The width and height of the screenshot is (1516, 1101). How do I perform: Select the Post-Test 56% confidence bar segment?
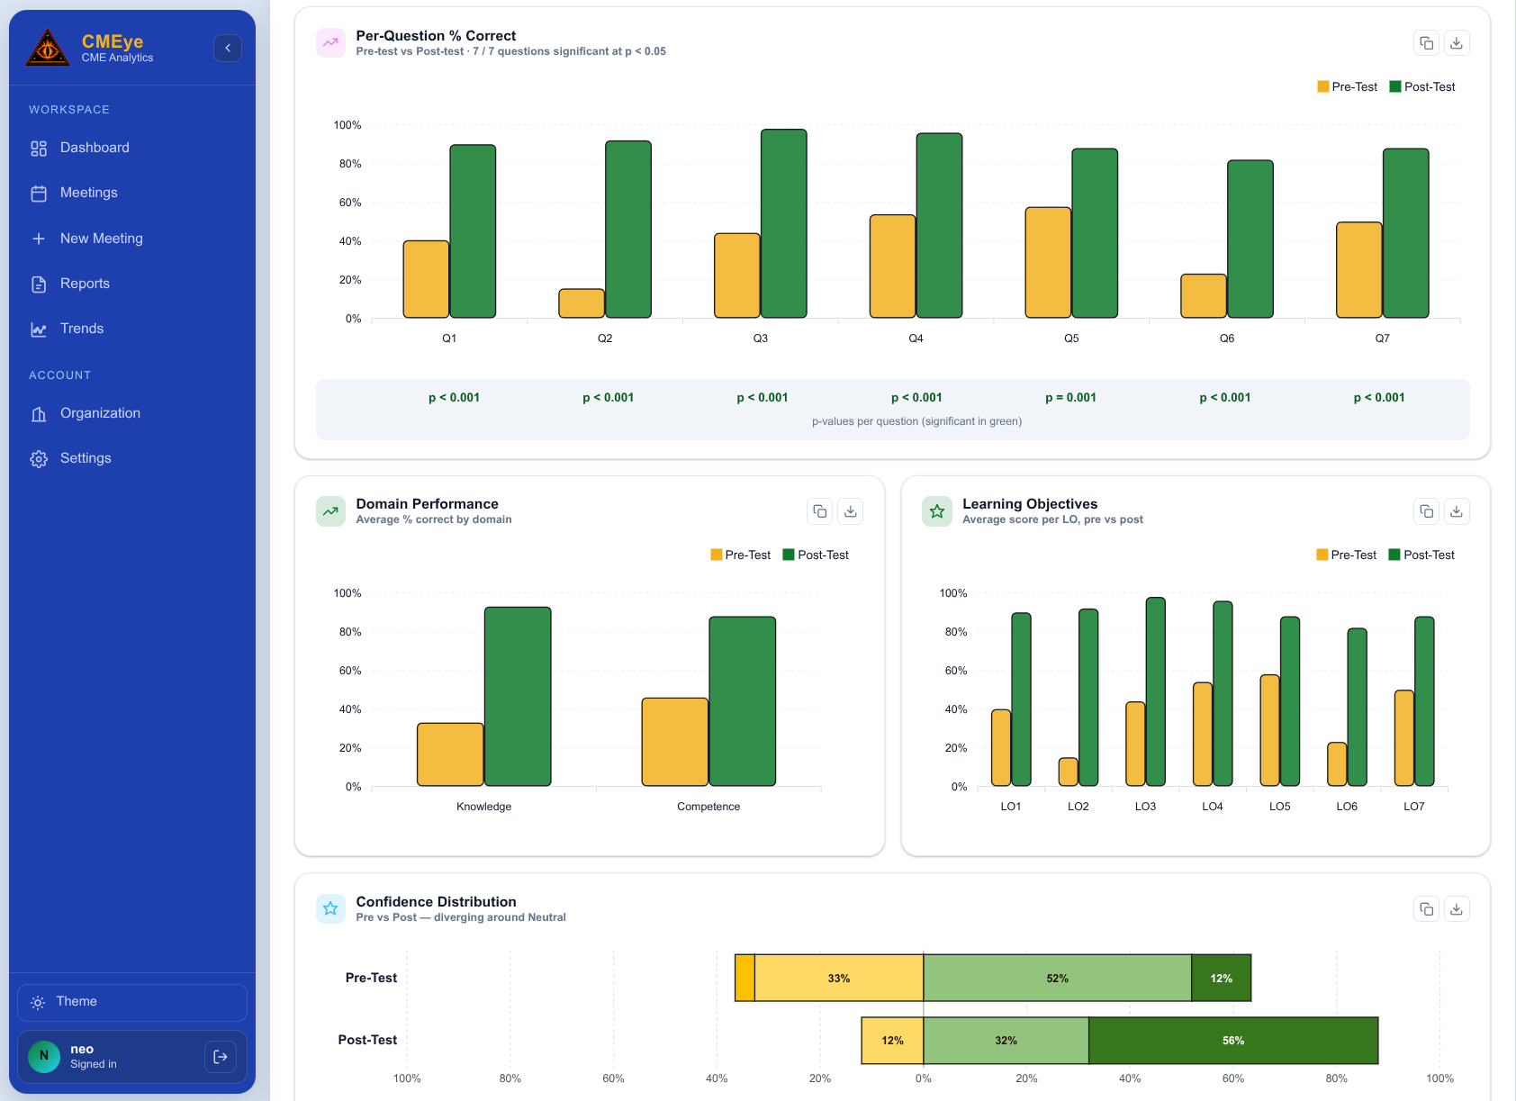click(x=1233, y=1041)
